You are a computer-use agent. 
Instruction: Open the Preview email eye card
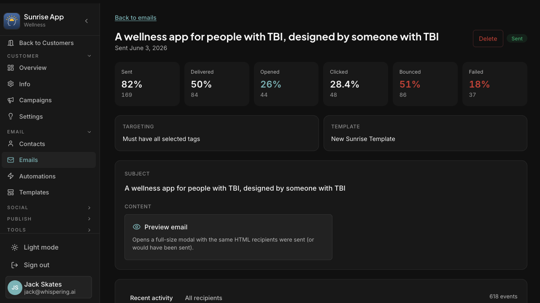(x=228, y=237)
